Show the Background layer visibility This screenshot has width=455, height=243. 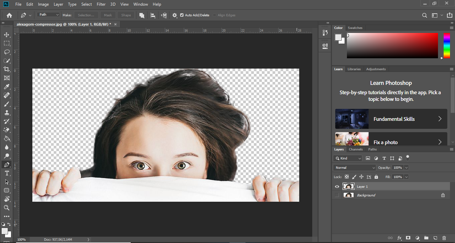[337, 195]
